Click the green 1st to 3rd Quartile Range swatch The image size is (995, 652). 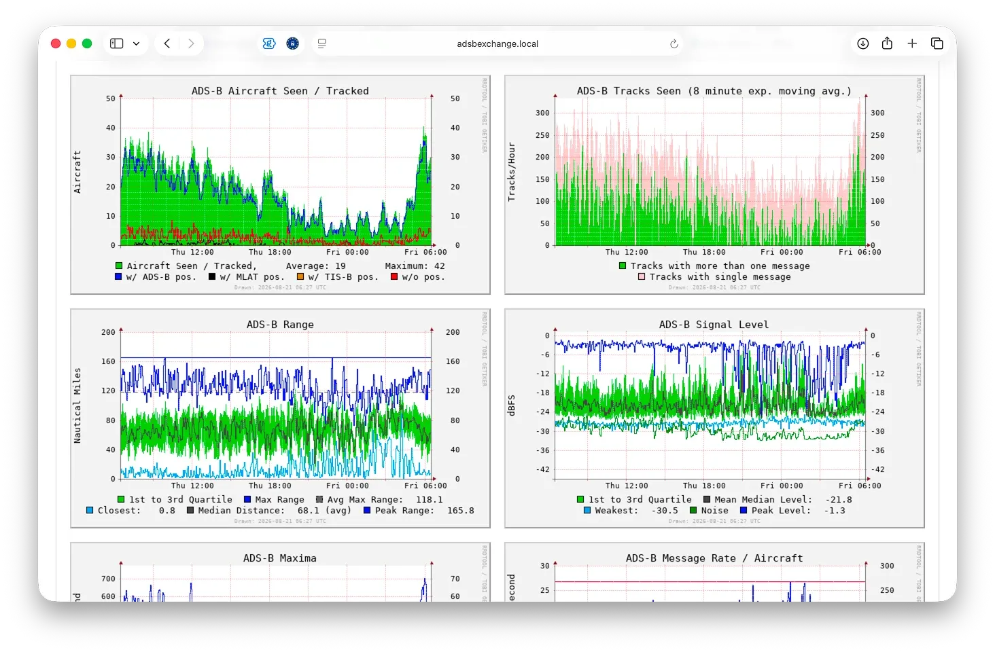tap(121, 500)
